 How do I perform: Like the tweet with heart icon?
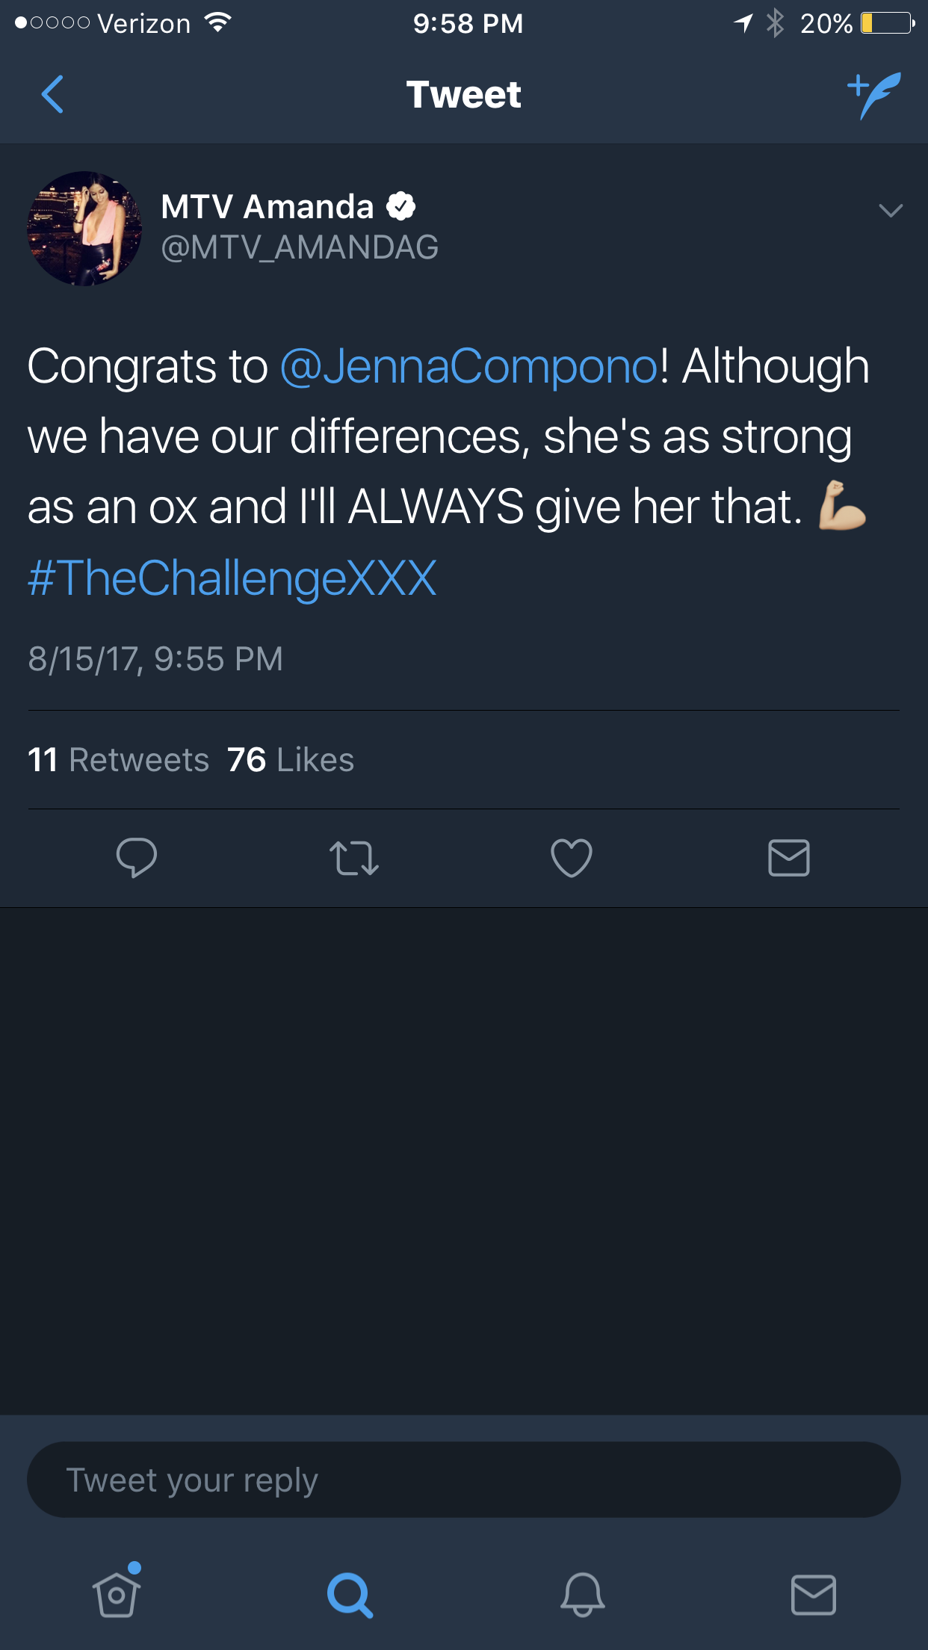pyautogui.click(x=572, y=858)
